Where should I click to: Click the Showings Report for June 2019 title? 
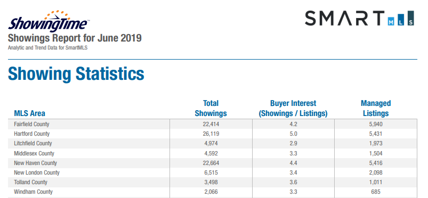tap(75, 38)
